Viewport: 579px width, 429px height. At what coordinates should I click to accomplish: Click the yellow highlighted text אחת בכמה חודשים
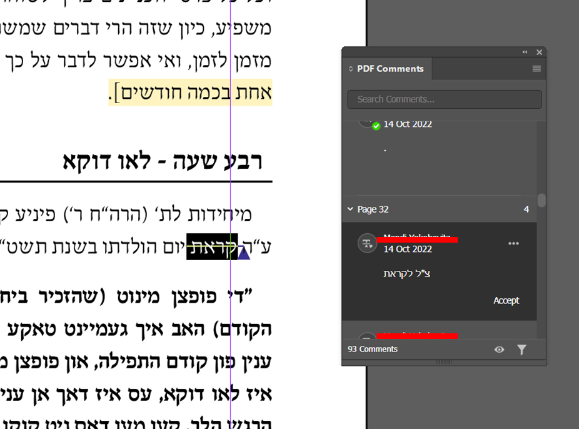pos(191,93)
